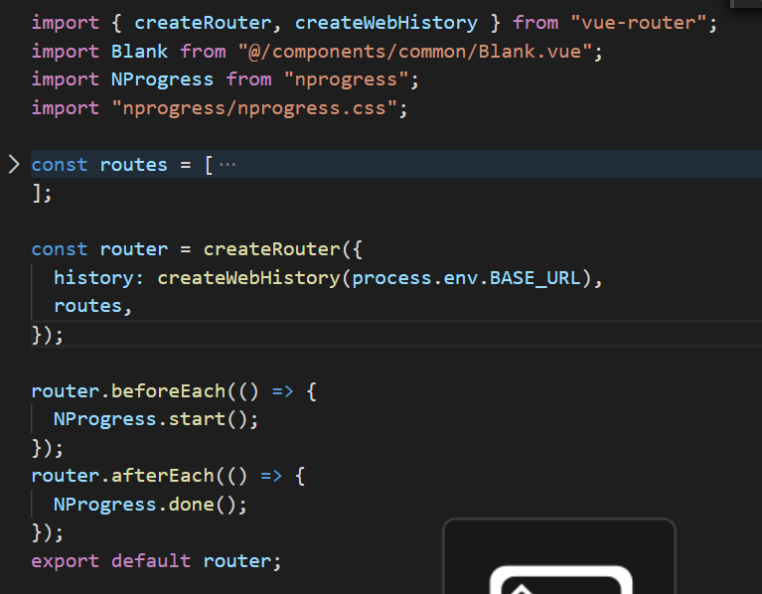Click the history property key

coord(92,278)
